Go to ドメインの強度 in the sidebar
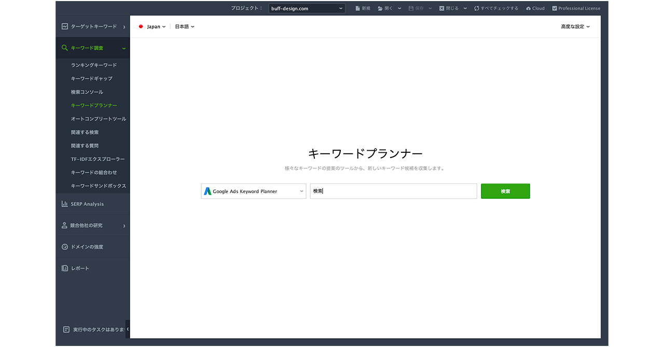This screenshot has height=347, width=664. coord(87,247)
